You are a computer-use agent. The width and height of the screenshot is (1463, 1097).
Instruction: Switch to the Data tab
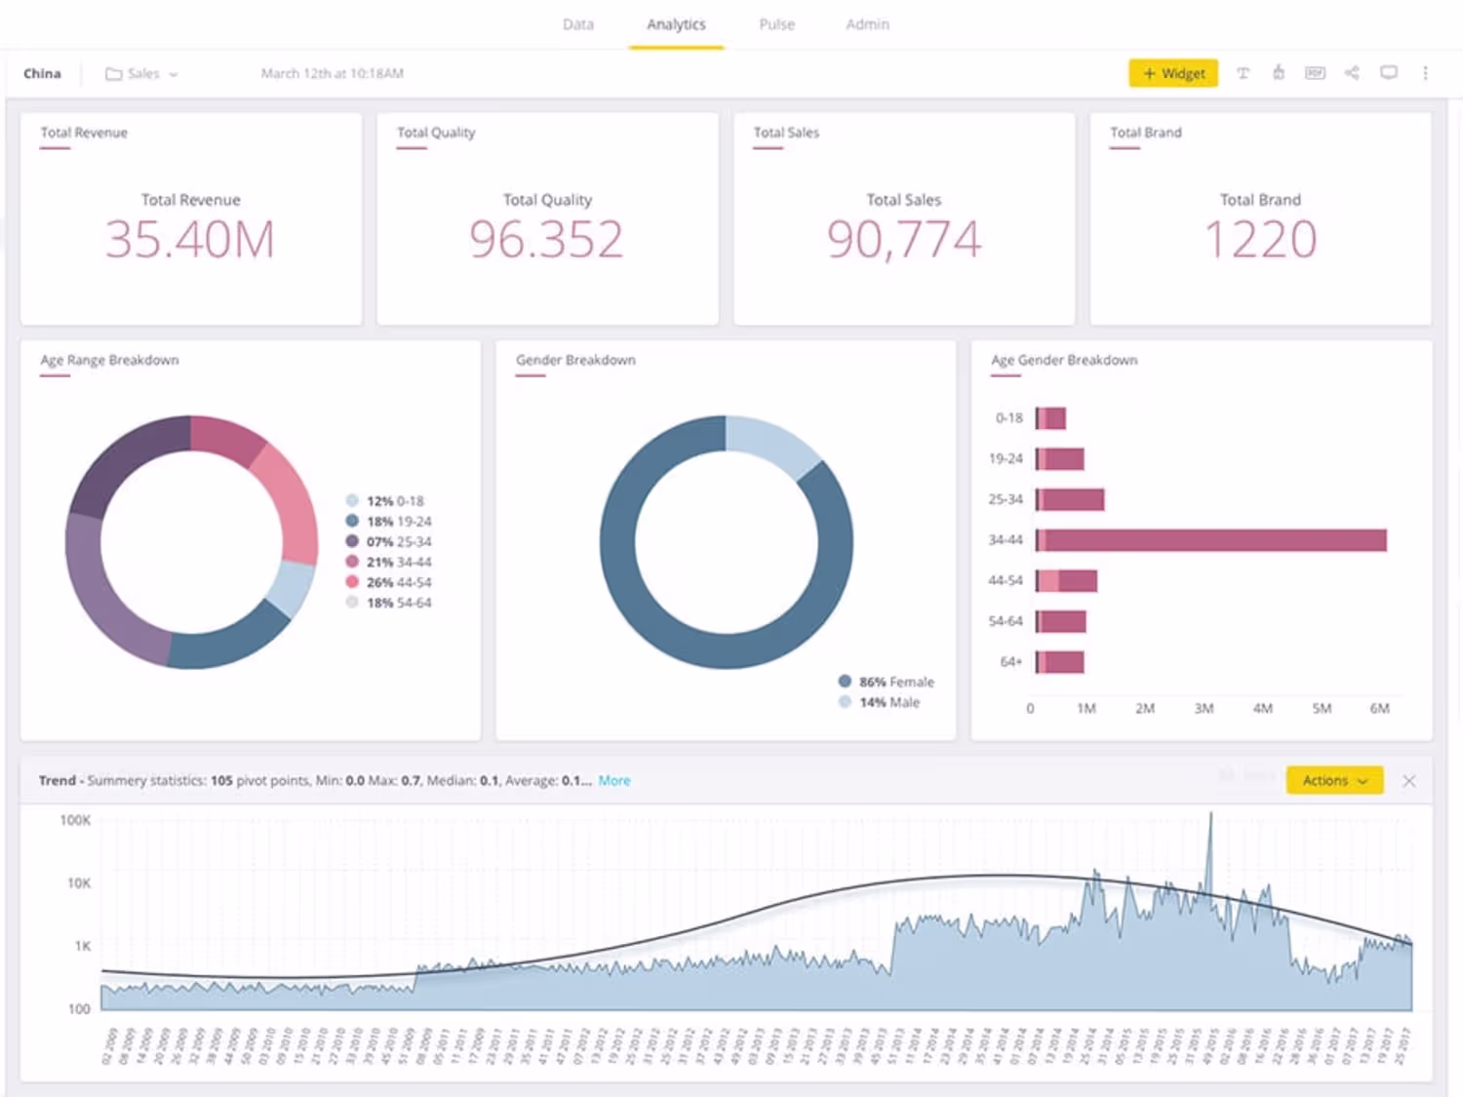pyautogui.click(x=578, y=24)
